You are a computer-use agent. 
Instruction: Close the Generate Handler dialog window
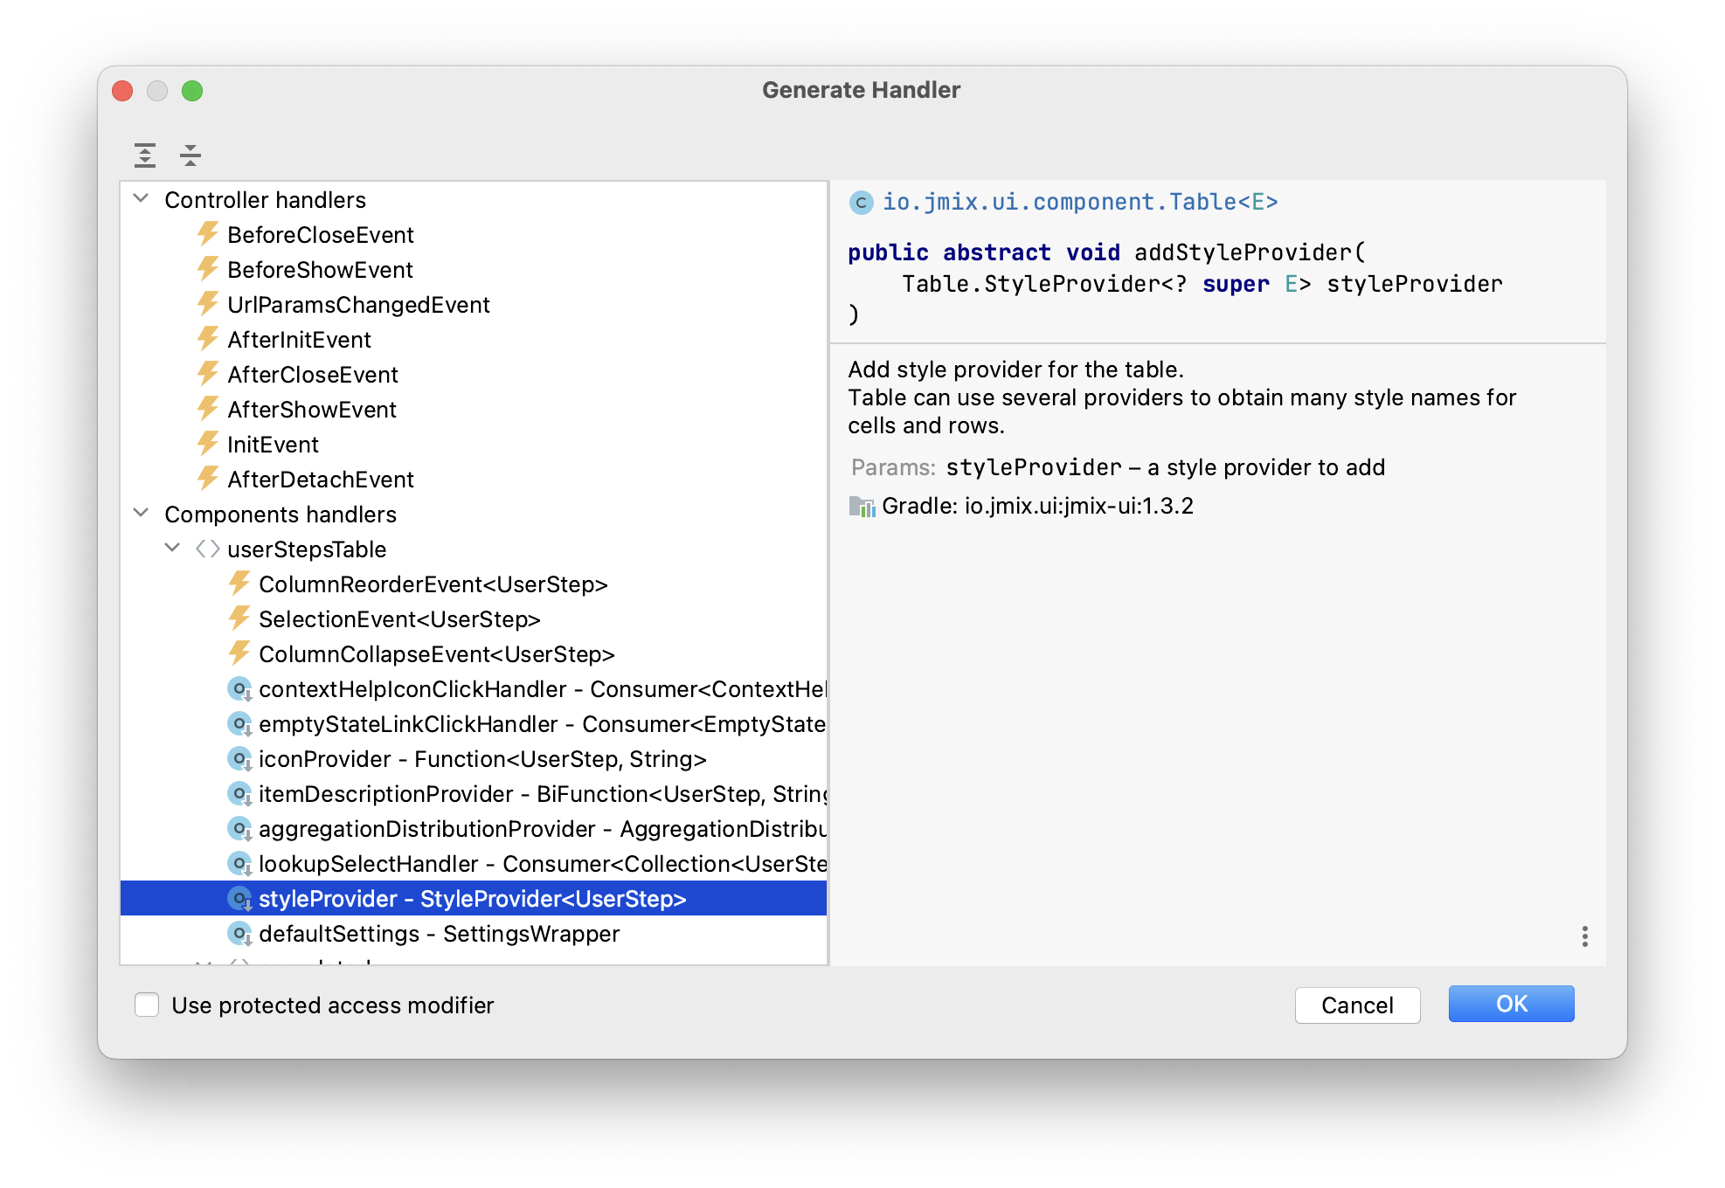coord(122,91)
